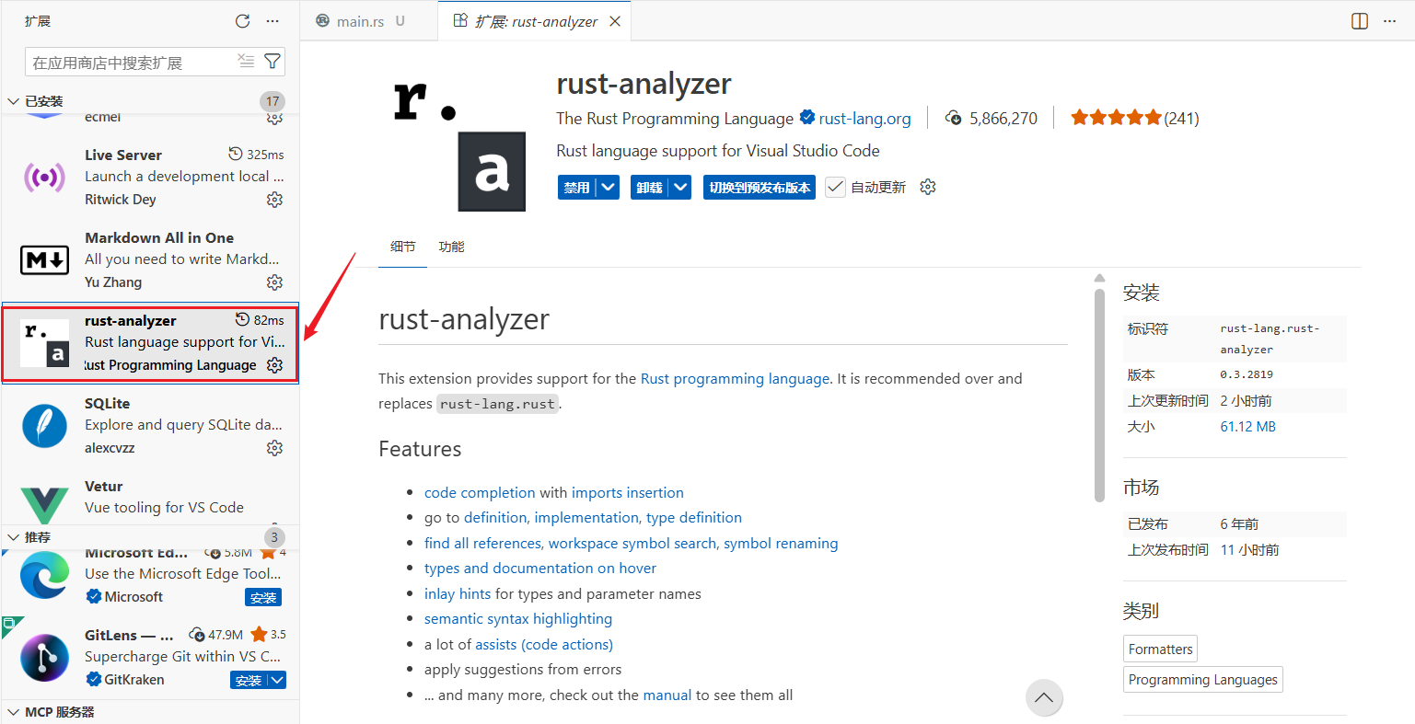Open the details tab
The image size is (1415, 724).
[x=402, y=247]
